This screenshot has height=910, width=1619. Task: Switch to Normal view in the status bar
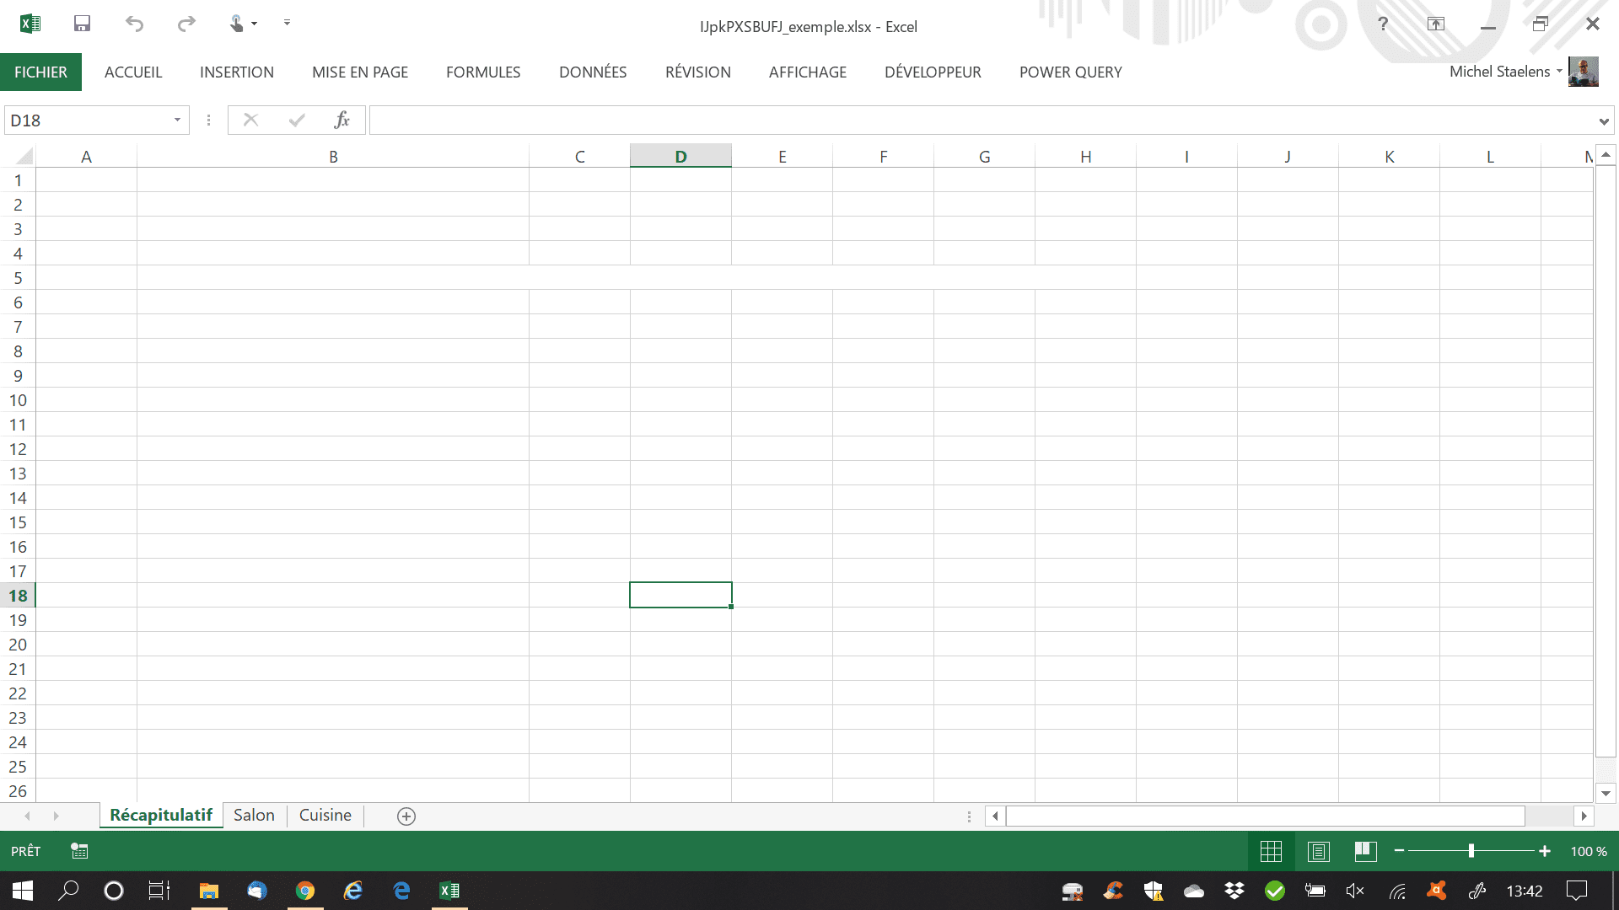point(1271,851)
